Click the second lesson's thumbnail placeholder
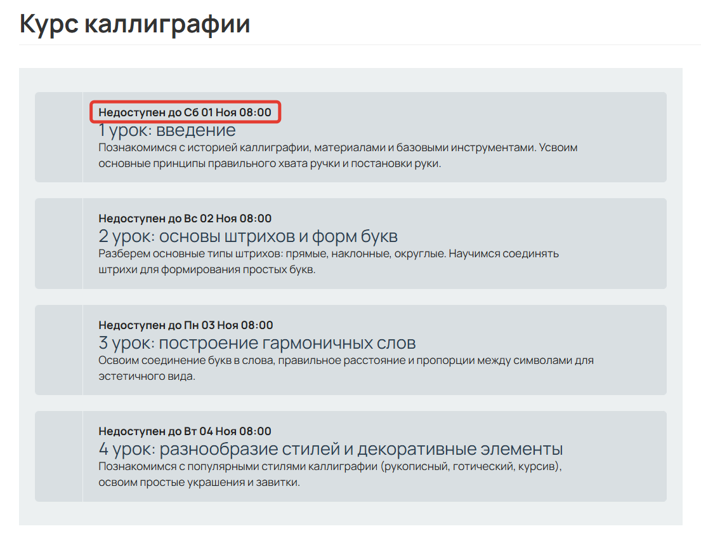 coord(58,243)
